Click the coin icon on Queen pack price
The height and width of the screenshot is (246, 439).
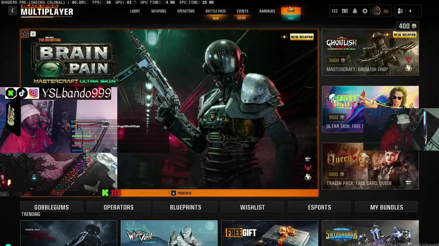point(343,174)
